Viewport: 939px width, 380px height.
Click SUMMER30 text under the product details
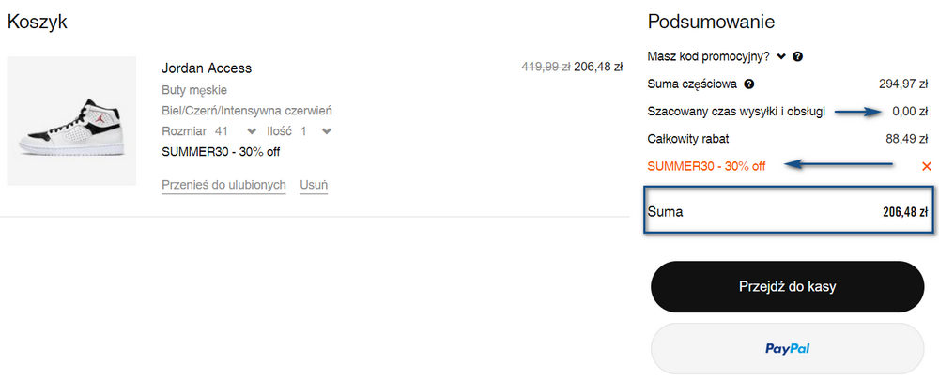(x=221, y=151)
